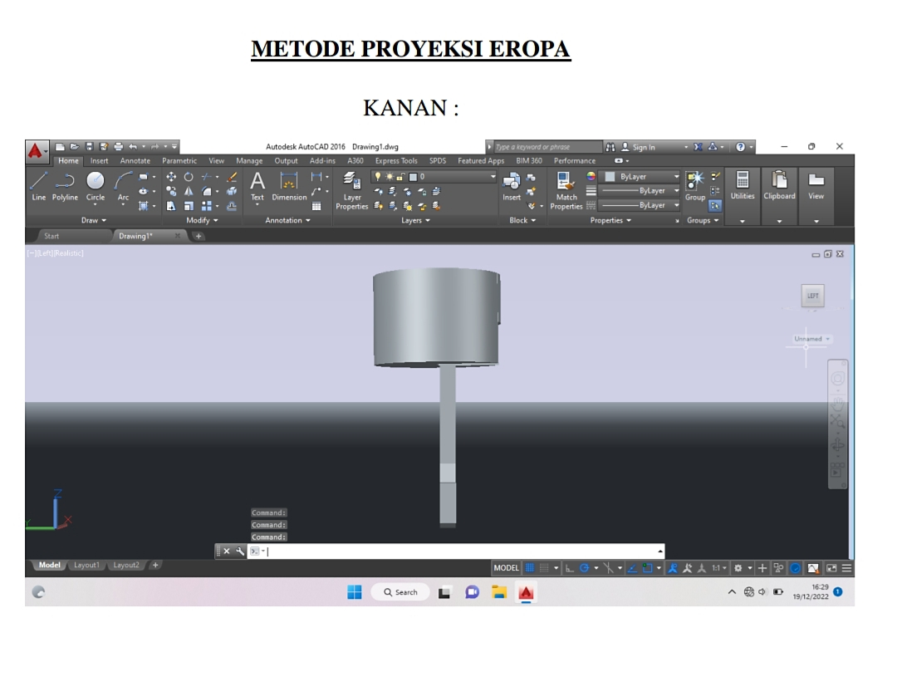
Task: Click the Sign In button
Action: pos(639,147)
